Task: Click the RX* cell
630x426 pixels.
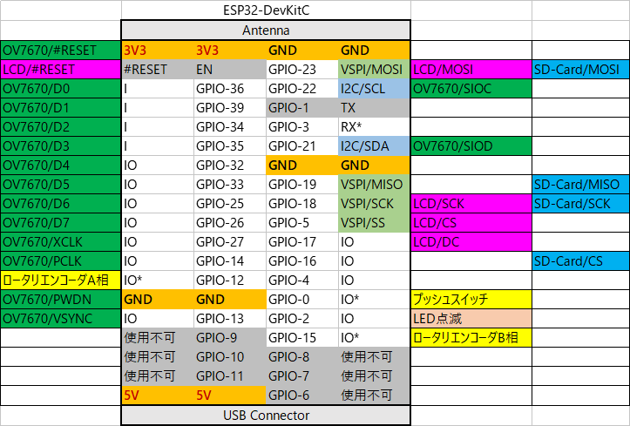Action: [x=374, y=127]
